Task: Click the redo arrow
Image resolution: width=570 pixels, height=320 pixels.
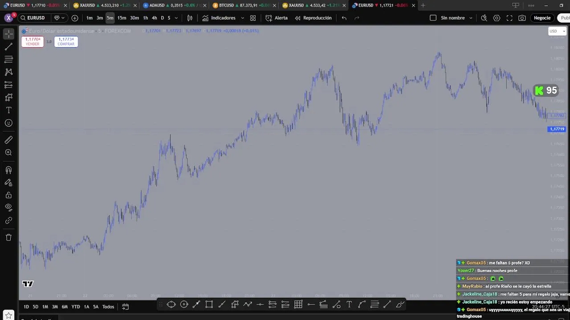Action: pos(357,18)
